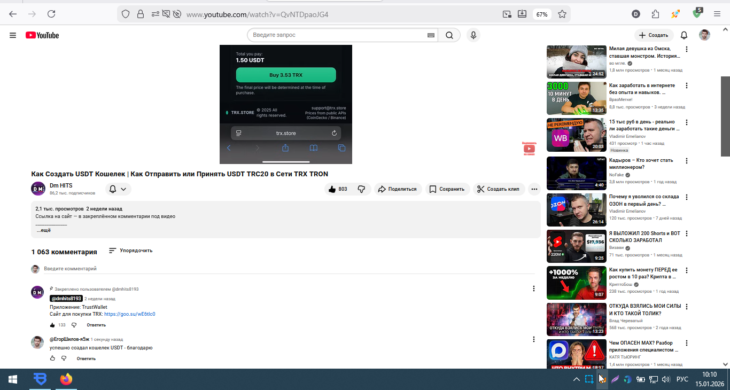Open the @dmhits8193 pinned comment author
Image resolution: width=730 pixels, height=390 pixels.
[x=66, y=299]
